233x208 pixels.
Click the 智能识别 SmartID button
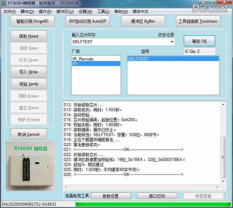click(x=32, y=21)
